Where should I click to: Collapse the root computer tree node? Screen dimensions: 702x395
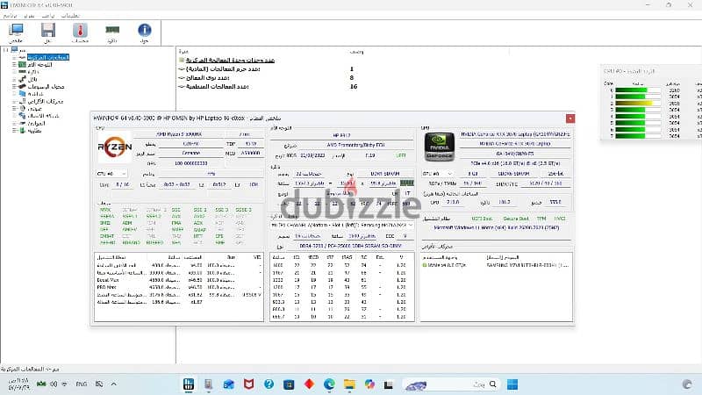pyautogui.click(x=6, y=50)
